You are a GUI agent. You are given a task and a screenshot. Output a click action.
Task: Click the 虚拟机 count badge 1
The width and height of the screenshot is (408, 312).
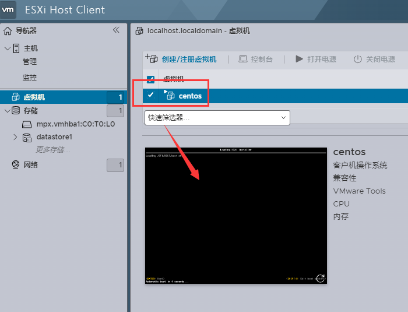coord(115,97)
